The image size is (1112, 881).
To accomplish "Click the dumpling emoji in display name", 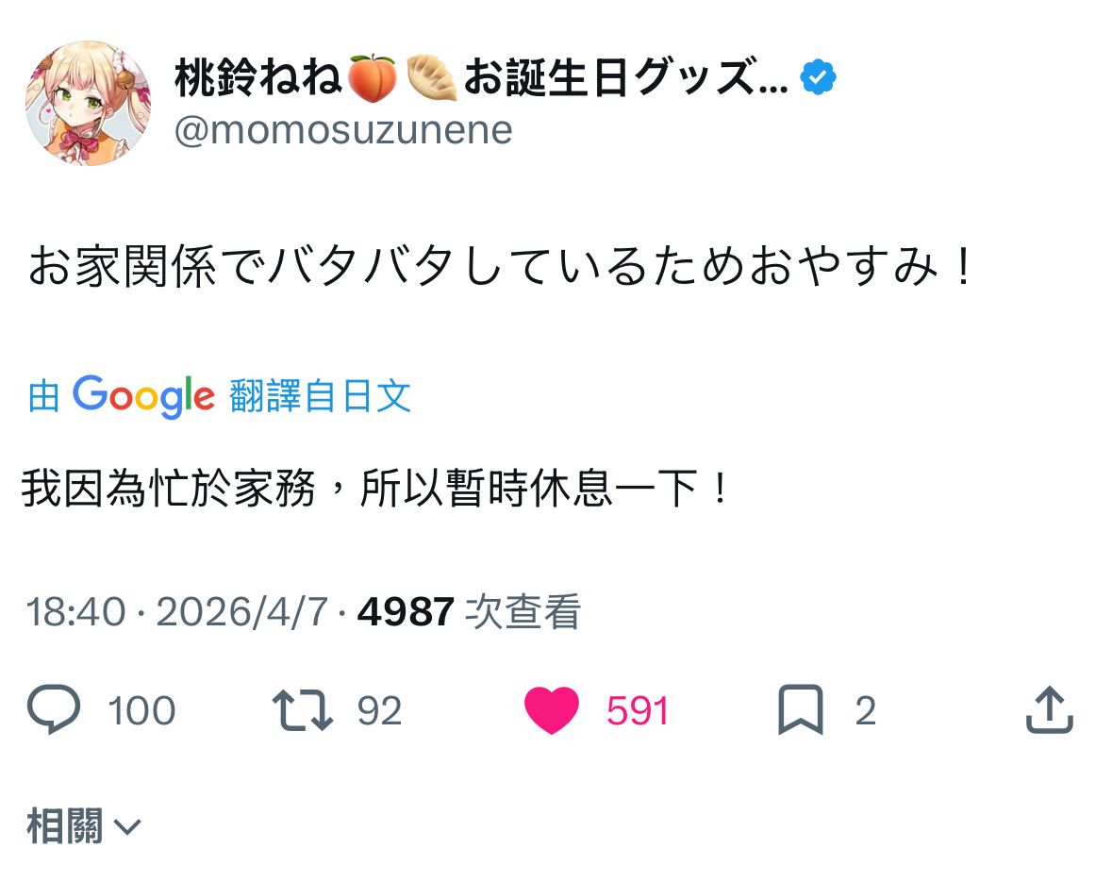I will pos(432,79).
